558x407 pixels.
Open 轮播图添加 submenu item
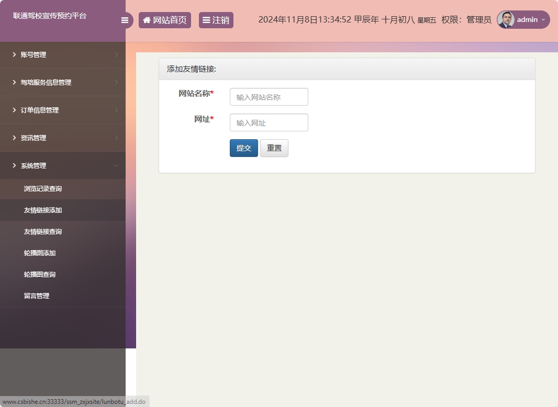(63, 253)
